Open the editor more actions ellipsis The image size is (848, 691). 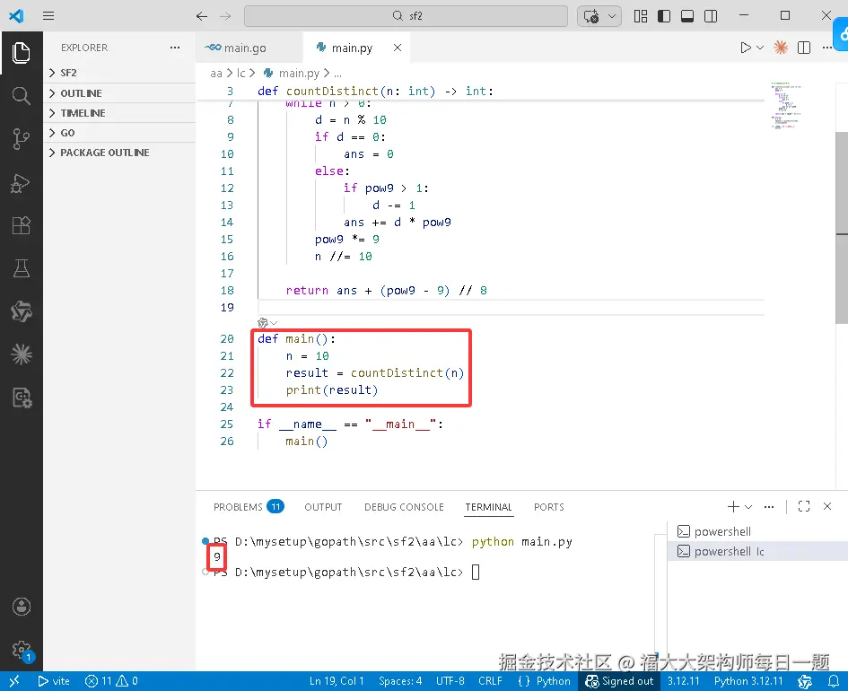[x=827, y=48]
